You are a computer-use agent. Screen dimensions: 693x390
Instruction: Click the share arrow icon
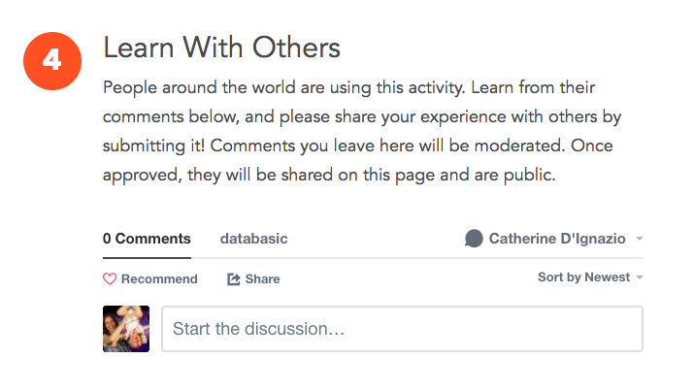(x=233, y=278)
